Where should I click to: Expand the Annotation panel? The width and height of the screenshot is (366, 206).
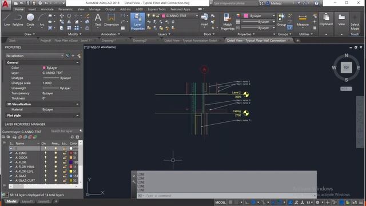tap(110, 34)
